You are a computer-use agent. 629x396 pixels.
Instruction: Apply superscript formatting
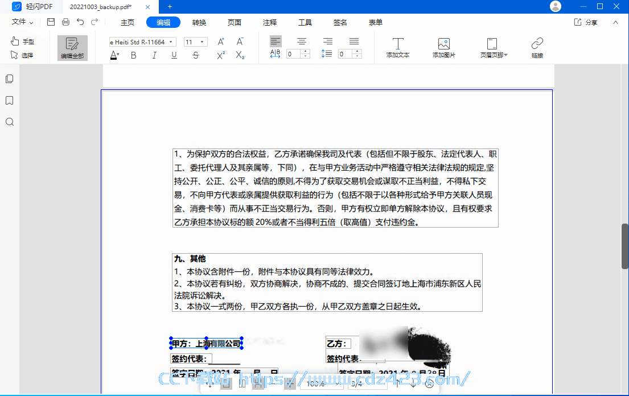[x=221, y=55]
